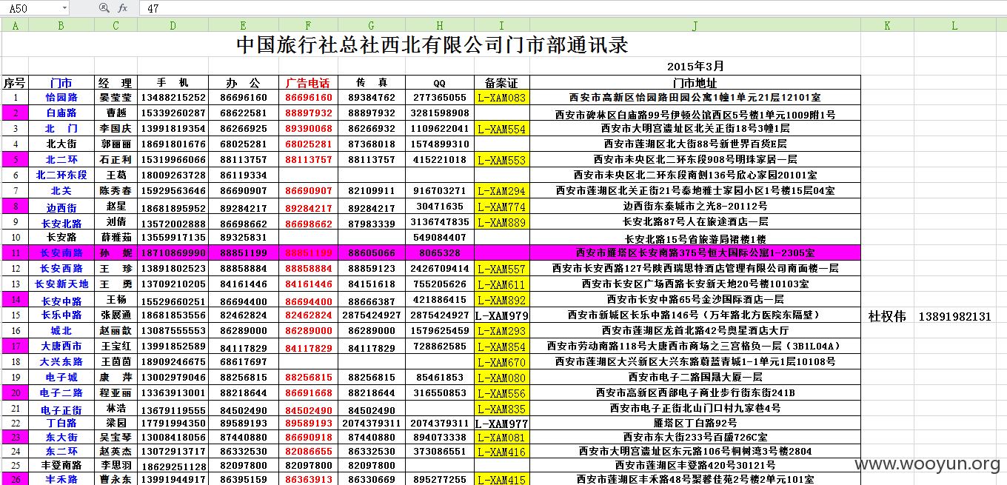Select column B header

61,25
